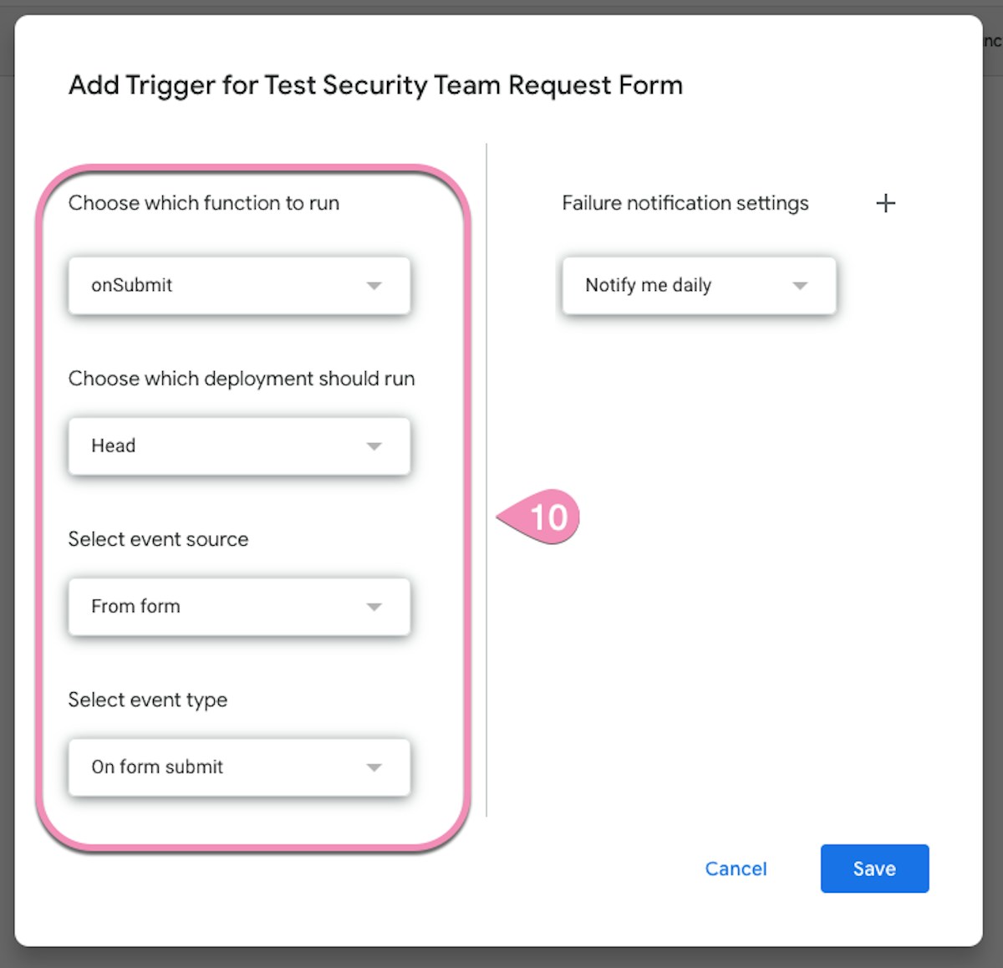Screen dimensions: 1003x968
Task: Click the Add Trigger dialog title
Action: 375,85
